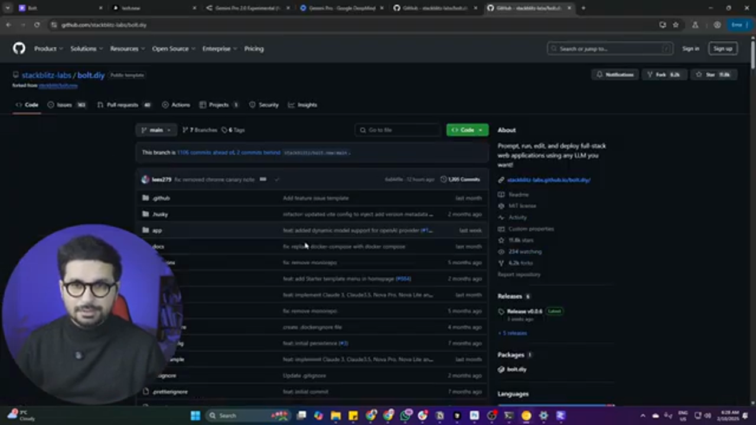Open the app folder

[157, 230]
